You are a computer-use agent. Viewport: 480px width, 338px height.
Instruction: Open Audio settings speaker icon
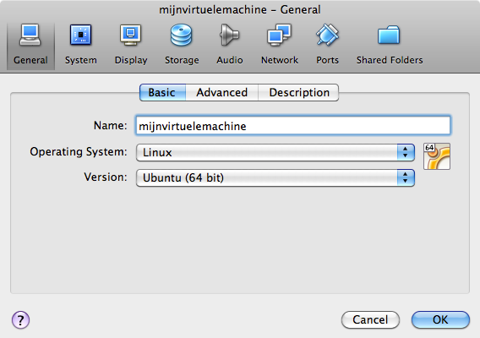[229, 35]
